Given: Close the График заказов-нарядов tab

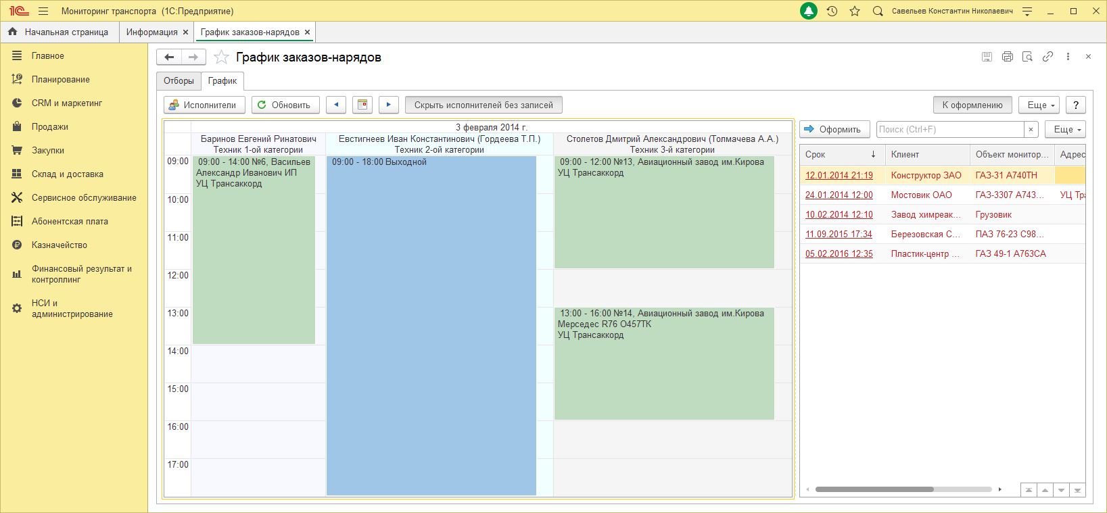Looking at the screenshot, I should point(307,32).
